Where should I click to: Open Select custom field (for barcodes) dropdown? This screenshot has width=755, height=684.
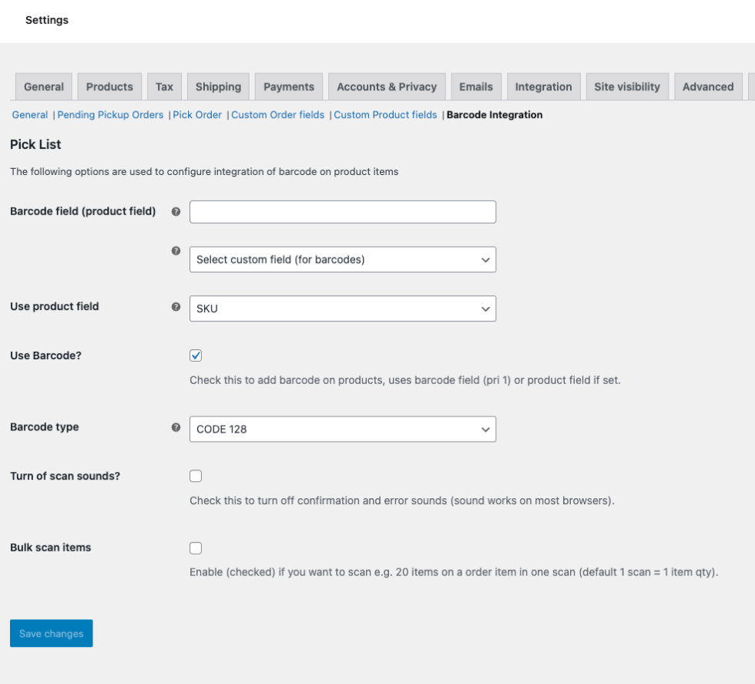tap(342, 260)
